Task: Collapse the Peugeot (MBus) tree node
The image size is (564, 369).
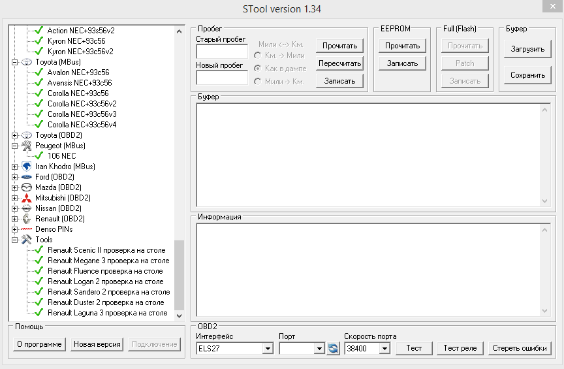Action: point(15,146)
